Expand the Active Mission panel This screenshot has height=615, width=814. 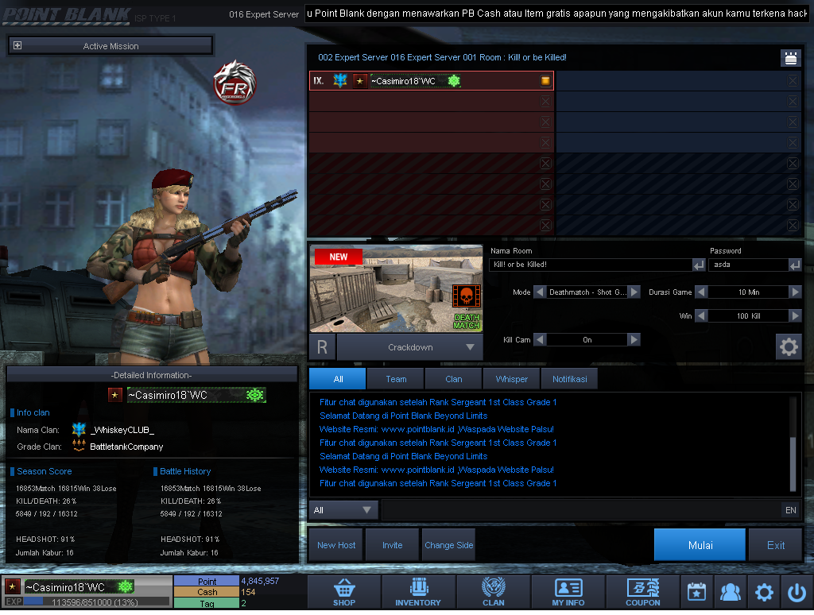(17, 45)
